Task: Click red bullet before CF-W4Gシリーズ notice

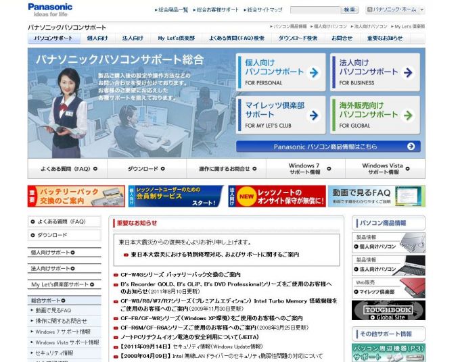Action: [116, 275]
